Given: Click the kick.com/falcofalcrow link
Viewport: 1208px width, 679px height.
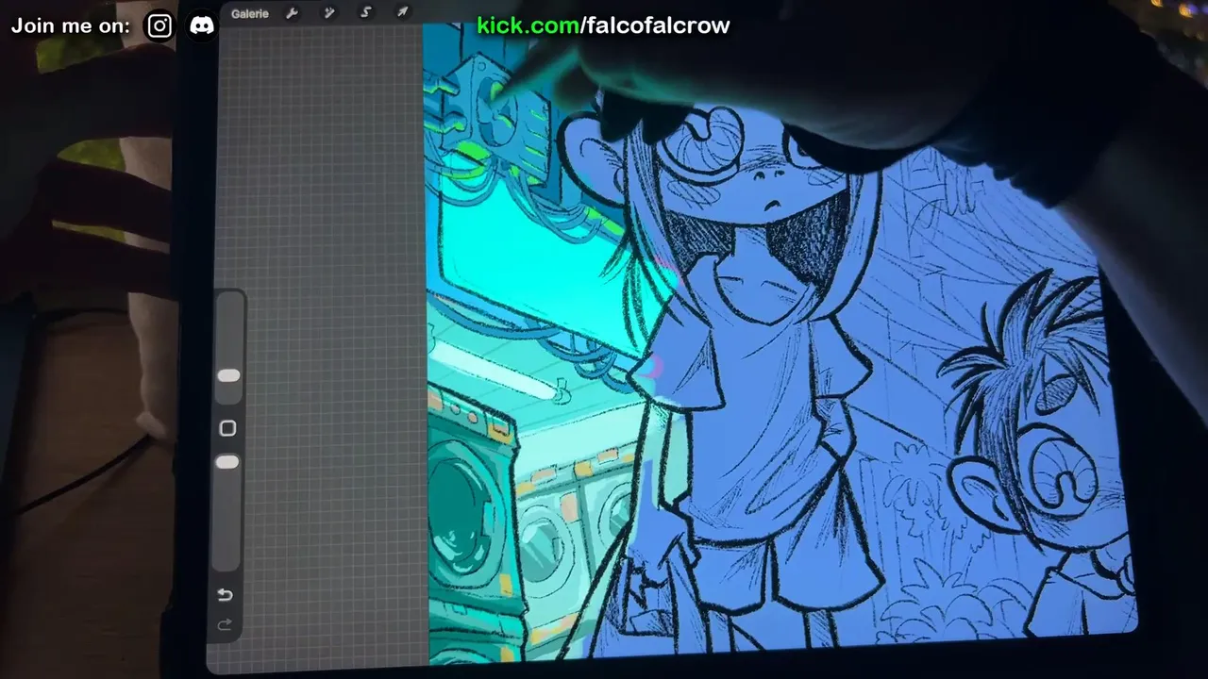Looking at the screenshot, I should pos(603,25).
